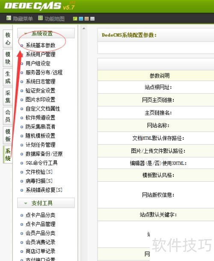Open 自定义文档属性 menu item
This screenshot has height=261, width=214.
pos(43,109)
